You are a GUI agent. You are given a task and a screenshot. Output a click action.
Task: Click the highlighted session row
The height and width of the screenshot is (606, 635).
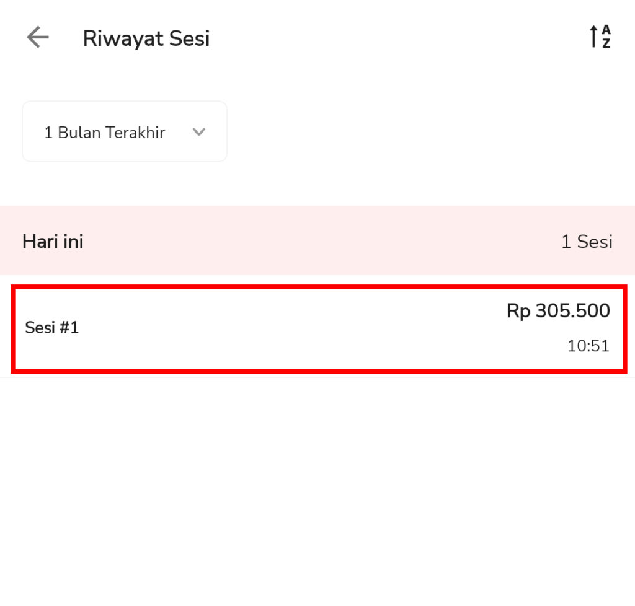[x=317, y=328]
